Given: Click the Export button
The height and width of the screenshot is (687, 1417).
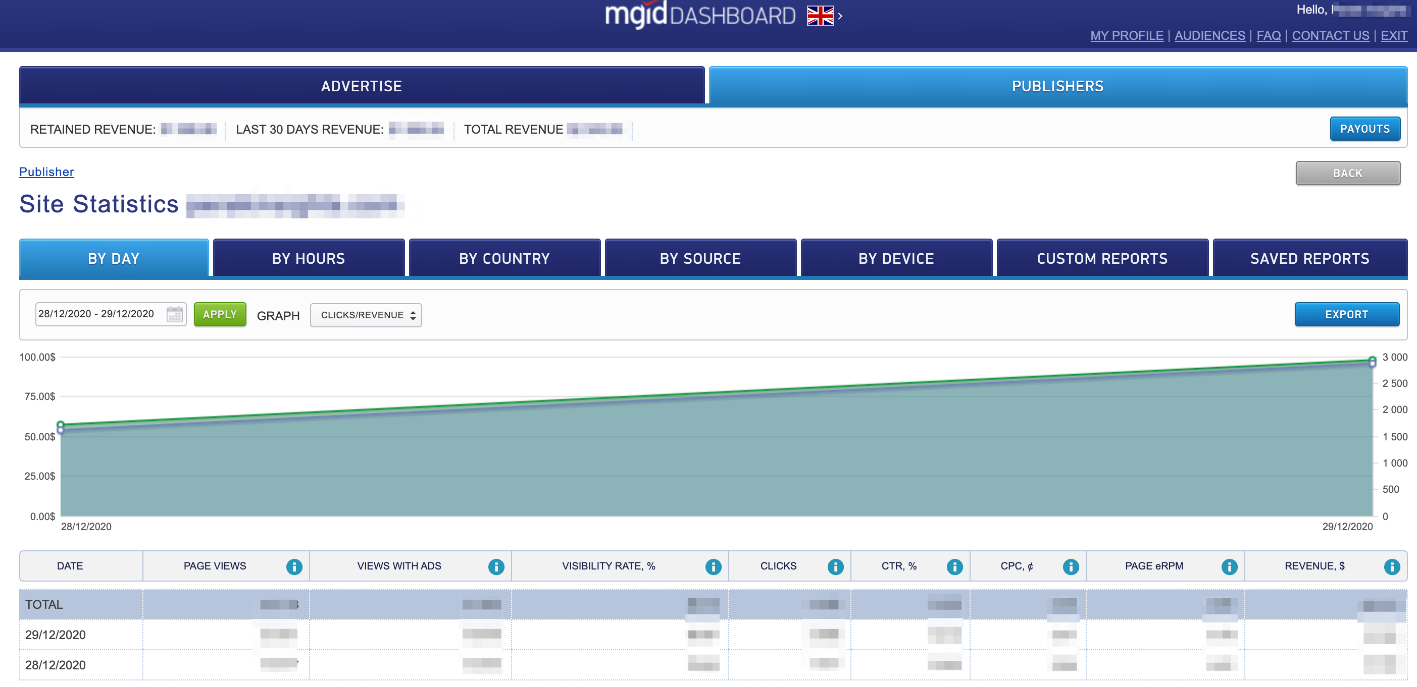Looking at the screenshot, I should pos(1346,314).
